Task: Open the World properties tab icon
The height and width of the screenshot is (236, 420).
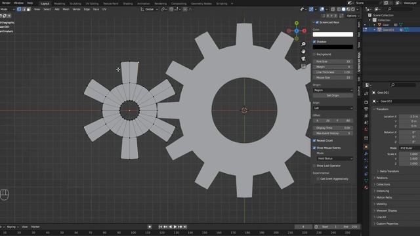Action: pyautogui.click(x=366, y=130)
